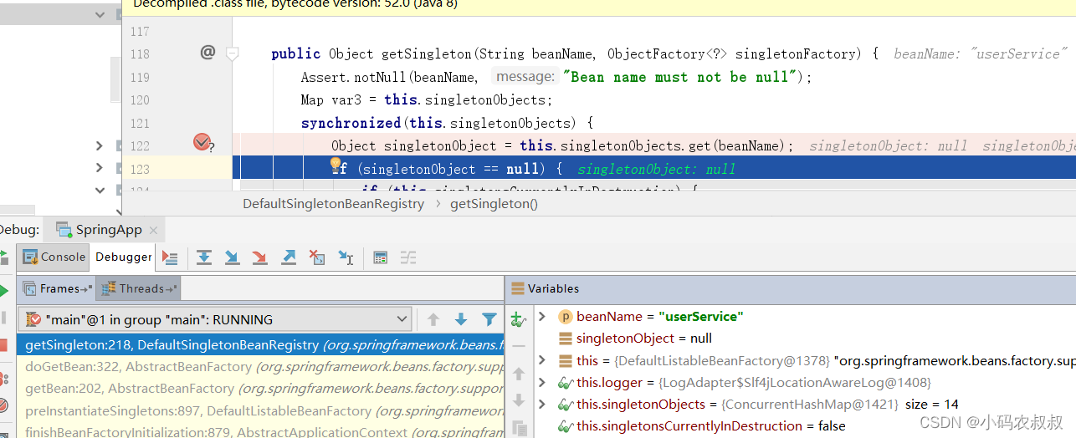
Task: Select previous frame with up arrow
Action: click(x=433, y=319)
